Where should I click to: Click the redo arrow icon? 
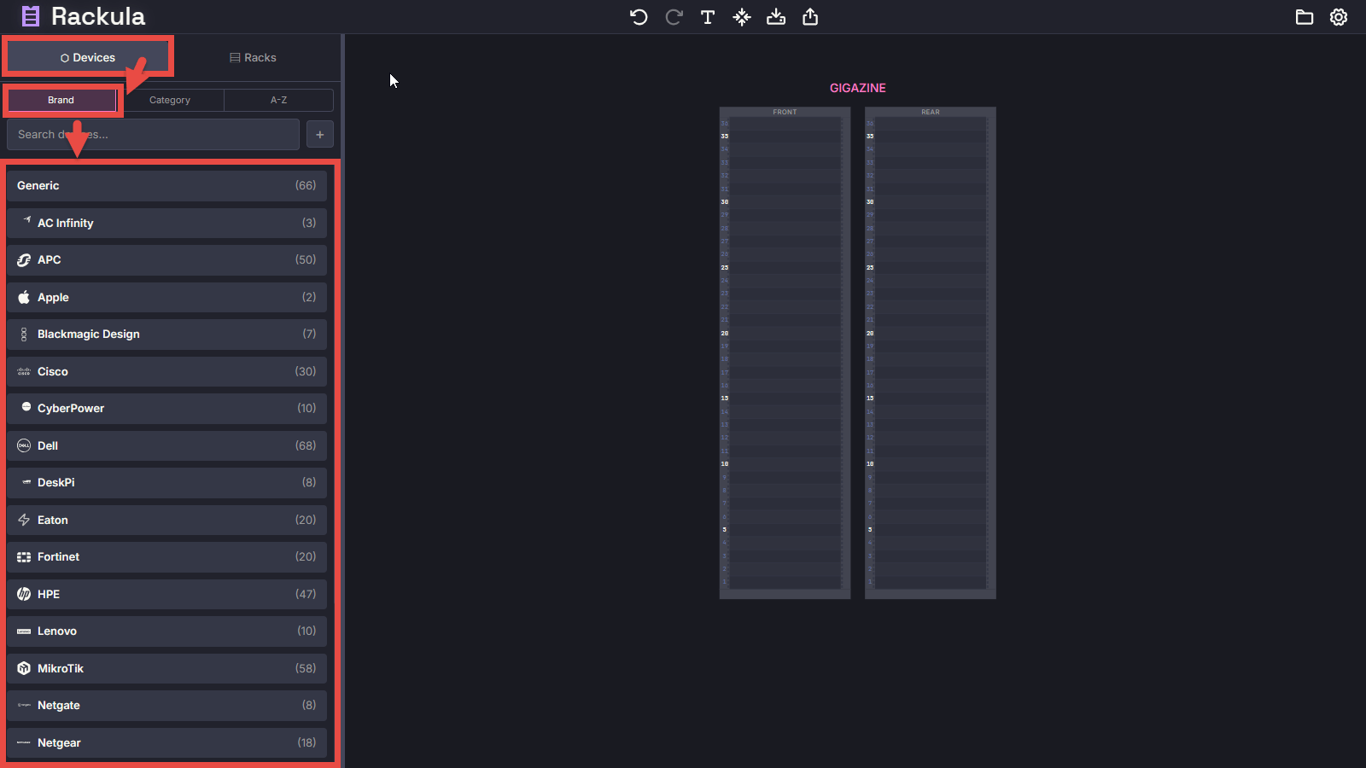click(674, 17)
